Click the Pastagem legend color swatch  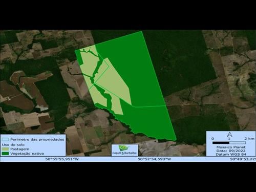click(x=5, y=149)
